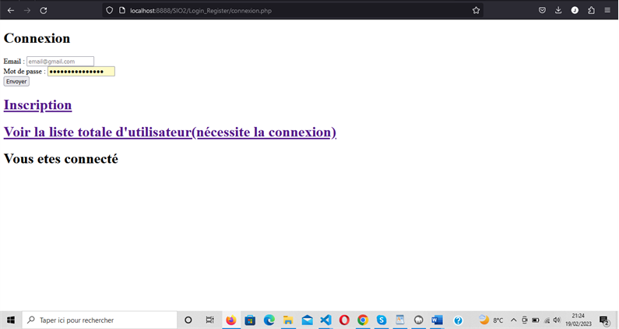Save the page to Pocket

(542, 10)
